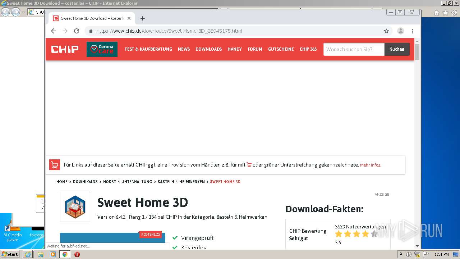Focus the 'Wonach suchen Sie?' search field
Image resolution: width=460 pixels, height=259 pixels.
[x=354, y=49]
